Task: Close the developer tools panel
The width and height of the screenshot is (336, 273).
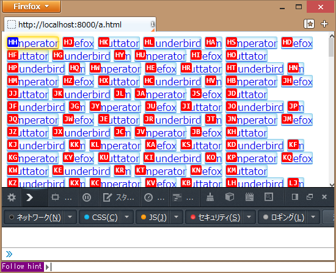Action: click(324, 197)
